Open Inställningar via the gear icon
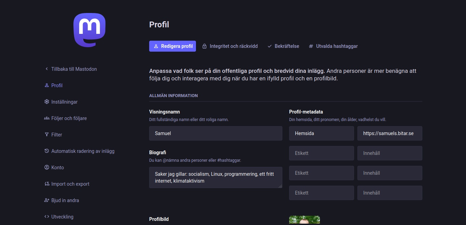The width and height of the screenshot is (466, 225). (x=46, y=102)
